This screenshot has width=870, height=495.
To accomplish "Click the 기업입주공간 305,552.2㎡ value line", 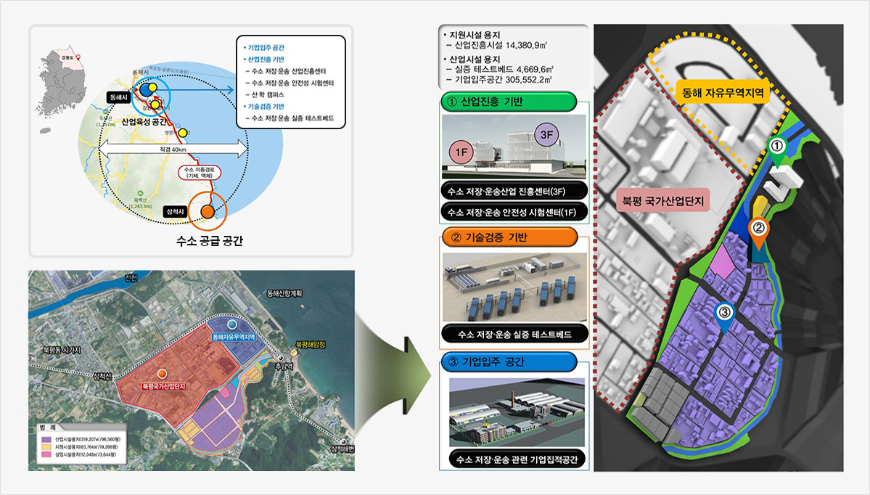I will coord(498,80).
